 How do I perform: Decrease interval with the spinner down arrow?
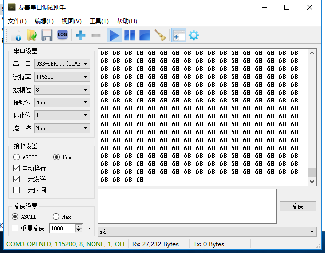tap(78, 230)
